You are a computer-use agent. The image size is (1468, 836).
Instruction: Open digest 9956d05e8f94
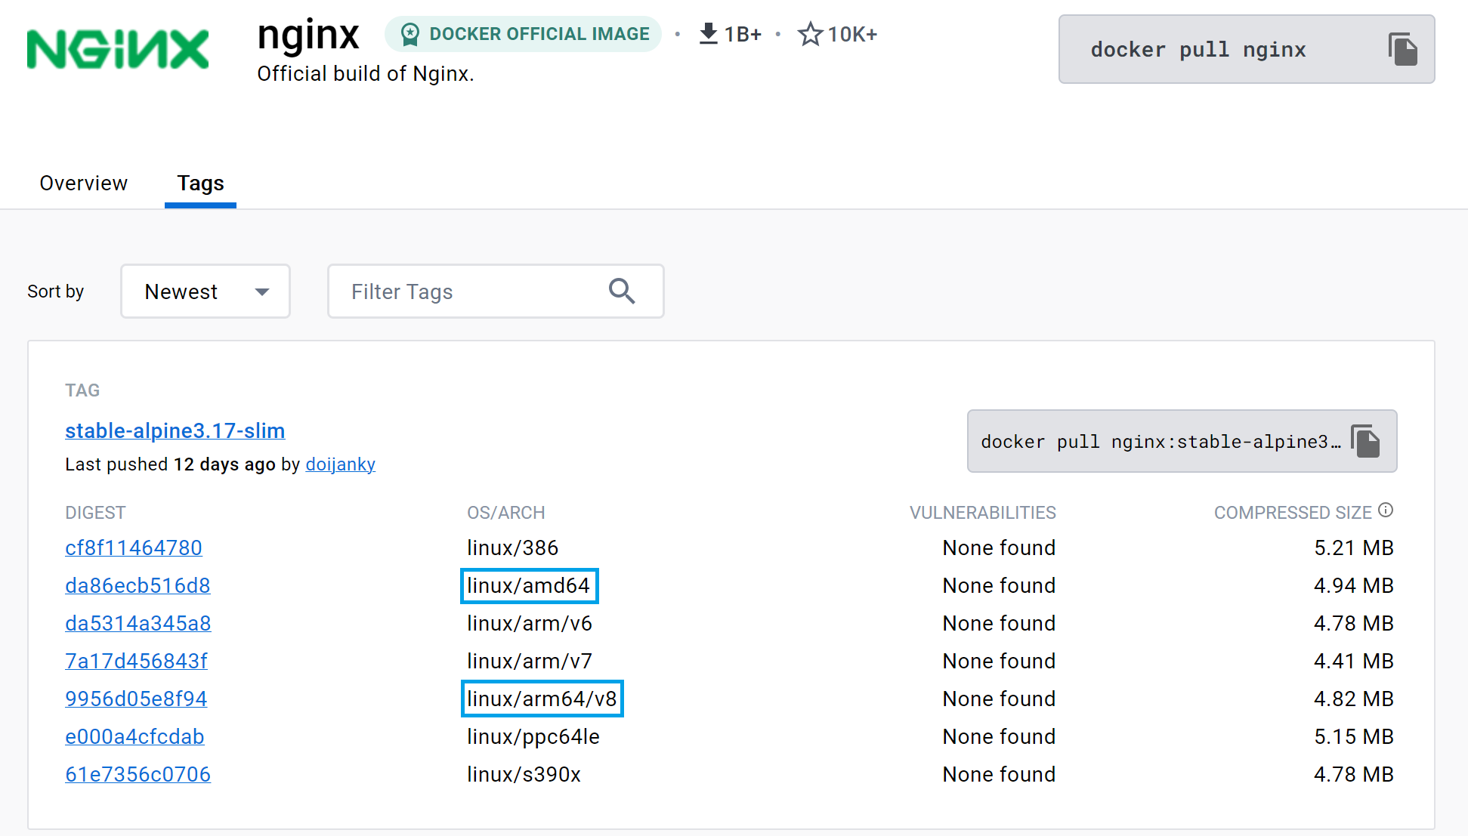tap(136, 699)
